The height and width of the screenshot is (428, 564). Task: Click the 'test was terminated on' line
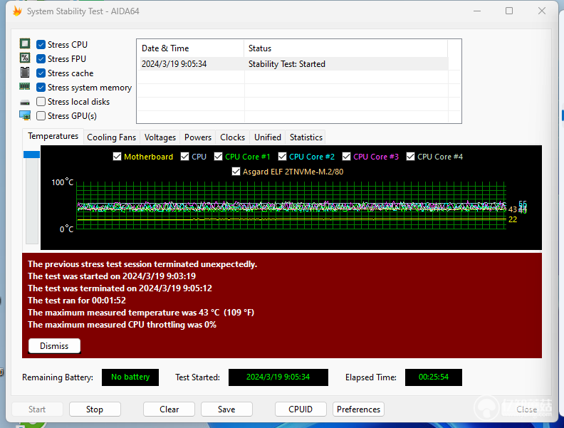(x=120, y=288)
